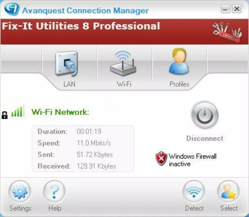The image size is (249, 217).
Task: Click the Windows Firewall inactive text
Action: tap(193, 160)
